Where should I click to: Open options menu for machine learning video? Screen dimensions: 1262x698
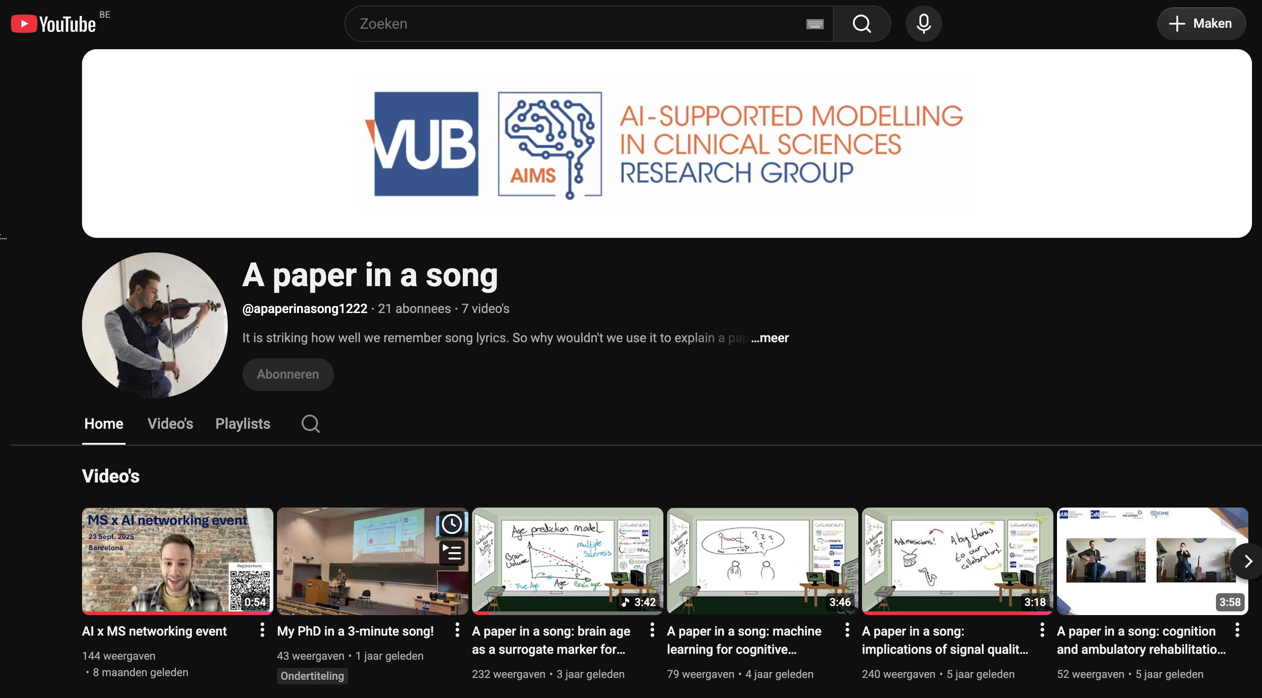tap(847, 630)
